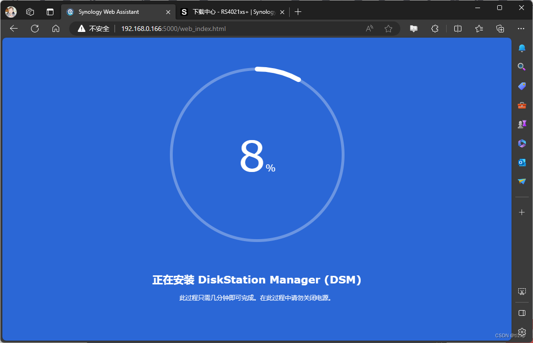The width and height of the screenshot is (533, 343).
Task: Toggle the sidebar visibility icon
Action: pyautogui.click(x=522, y=313)
